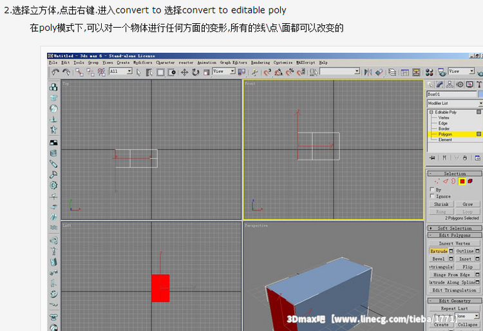Viewport: 483px width, 331px height.
Task: Toggle the Window/Crossing selection icon
Action: click(171, 72)
